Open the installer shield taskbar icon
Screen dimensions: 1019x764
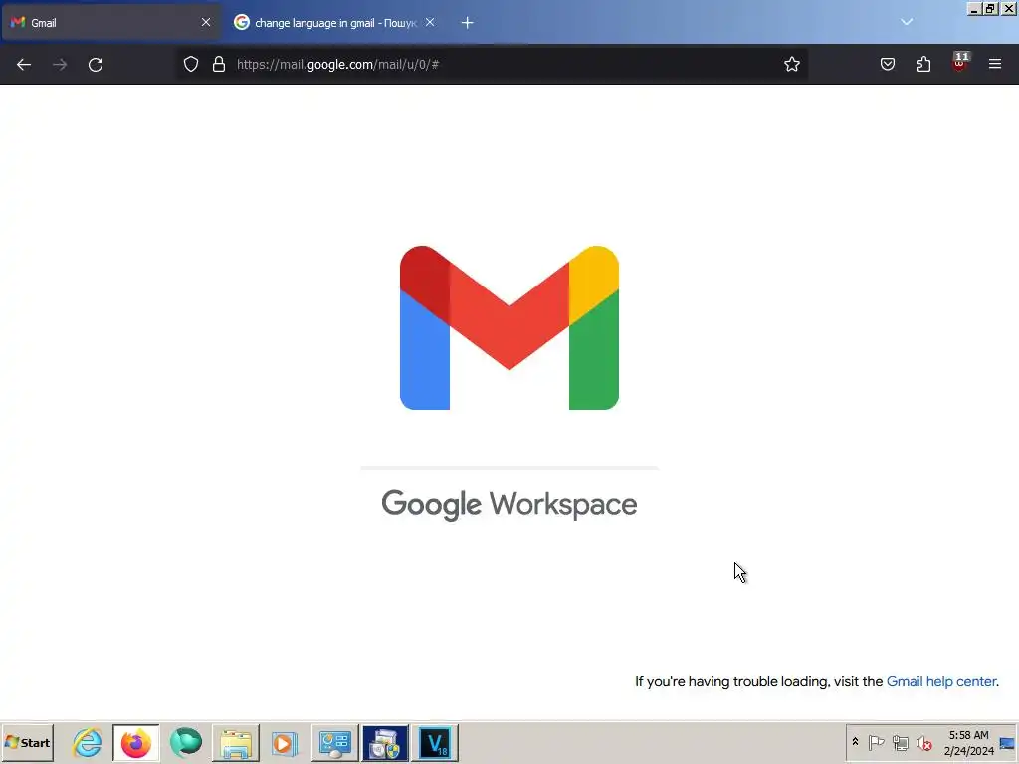click(385, 743)
